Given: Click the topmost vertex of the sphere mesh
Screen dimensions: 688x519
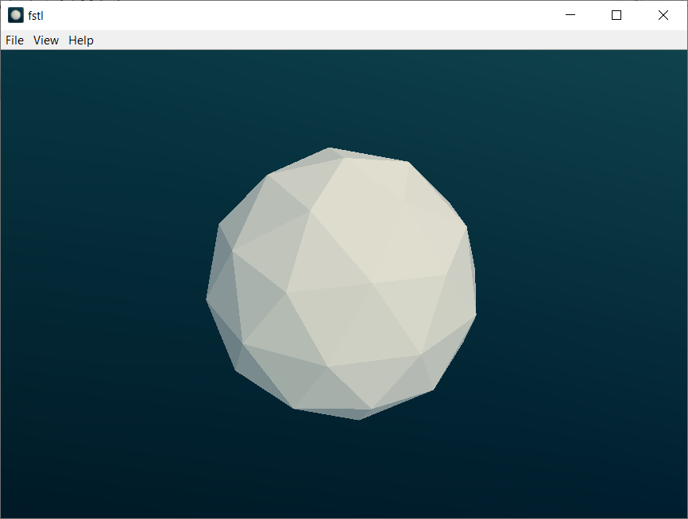Looking at the screenshot, I should point(330,148).
